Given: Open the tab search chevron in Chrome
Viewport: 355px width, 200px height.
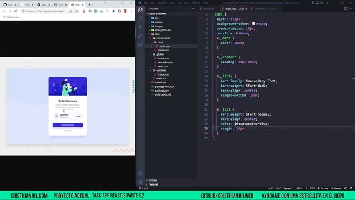Looking at the screenshot, I should [x=105, y=3].
